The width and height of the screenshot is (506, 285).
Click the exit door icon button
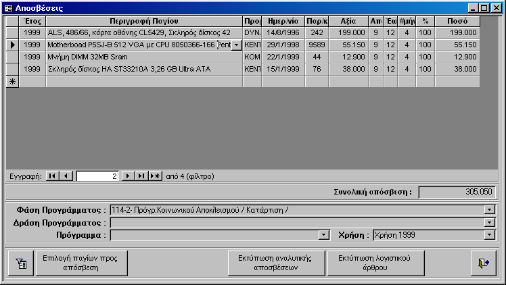[483, 263]
